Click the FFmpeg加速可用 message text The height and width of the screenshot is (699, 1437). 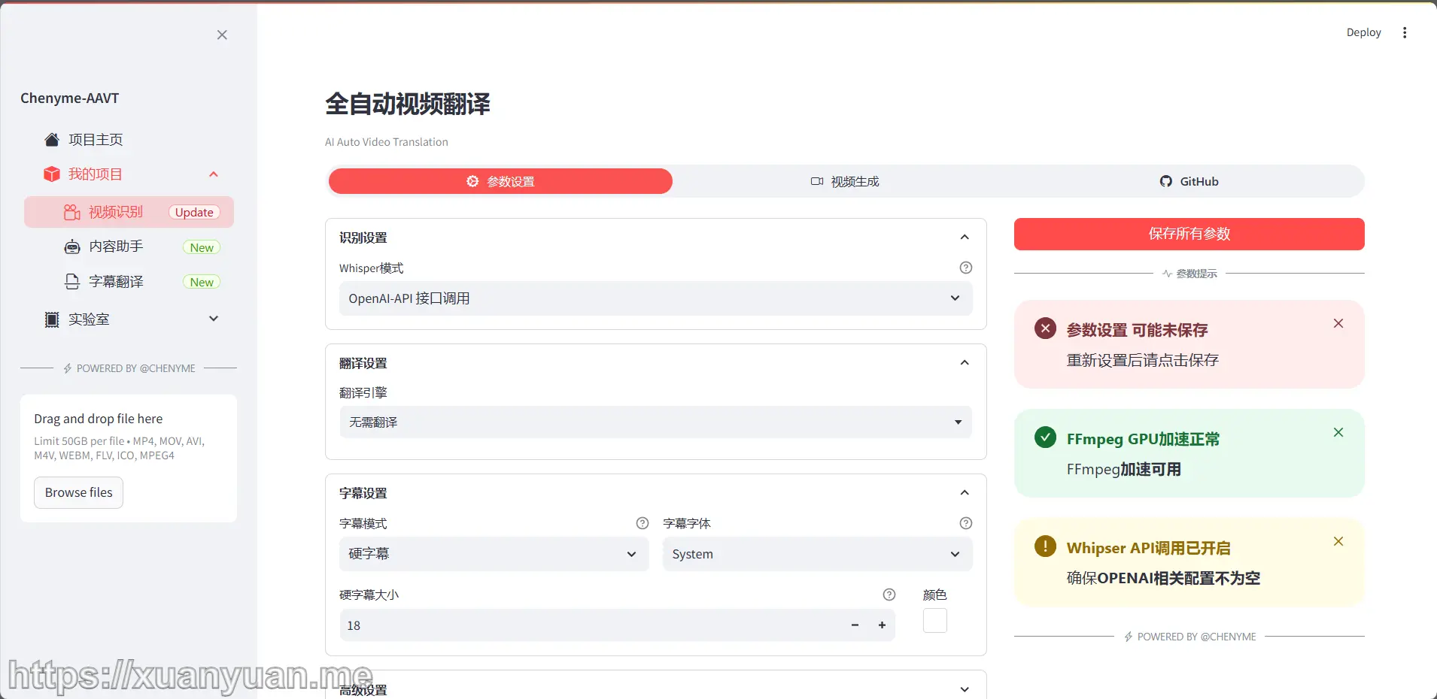(x=1124, y=470)
